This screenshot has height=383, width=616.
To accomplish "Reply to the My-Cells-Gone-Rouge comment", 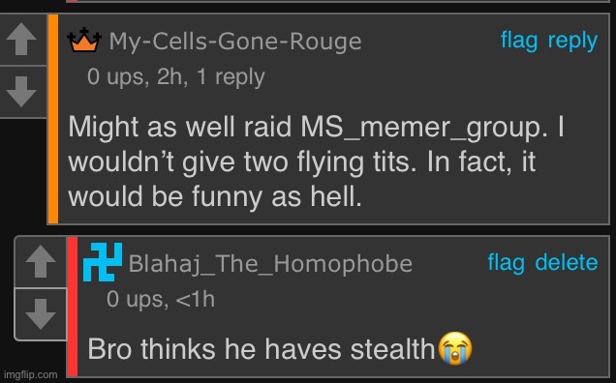I will tap(572, 42).
